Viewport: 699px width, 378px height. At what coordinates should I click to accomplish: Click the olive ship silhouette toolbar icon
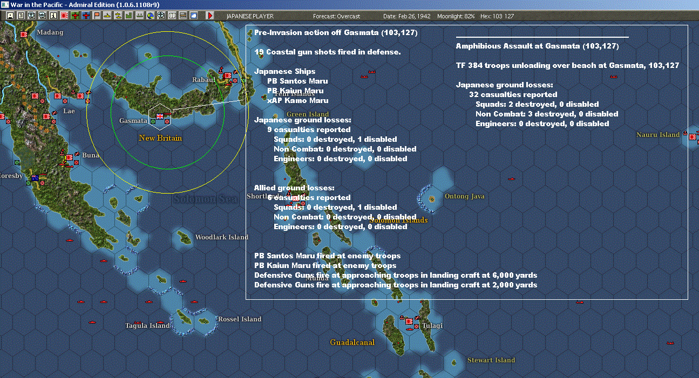pos(139,16)
